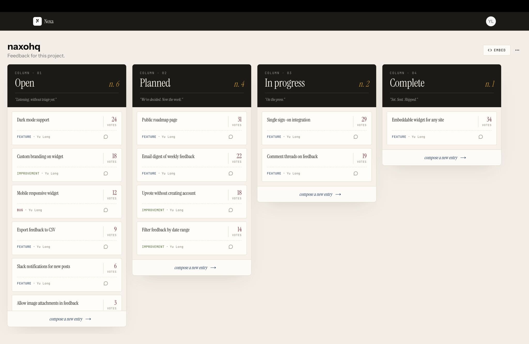This screenshot has width=529, height=344.
Task: Open Embeddable widget for any site title
Action: click(418, 120)
